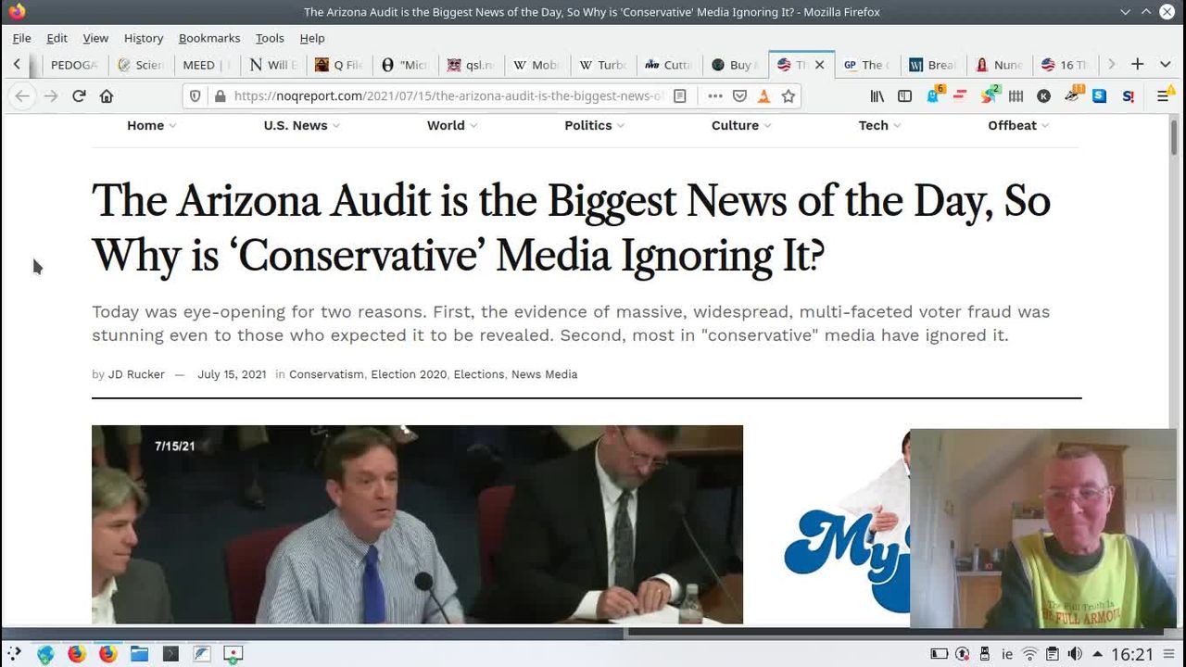
Task: Open a new browser tab
Action: coord(1137,64)
